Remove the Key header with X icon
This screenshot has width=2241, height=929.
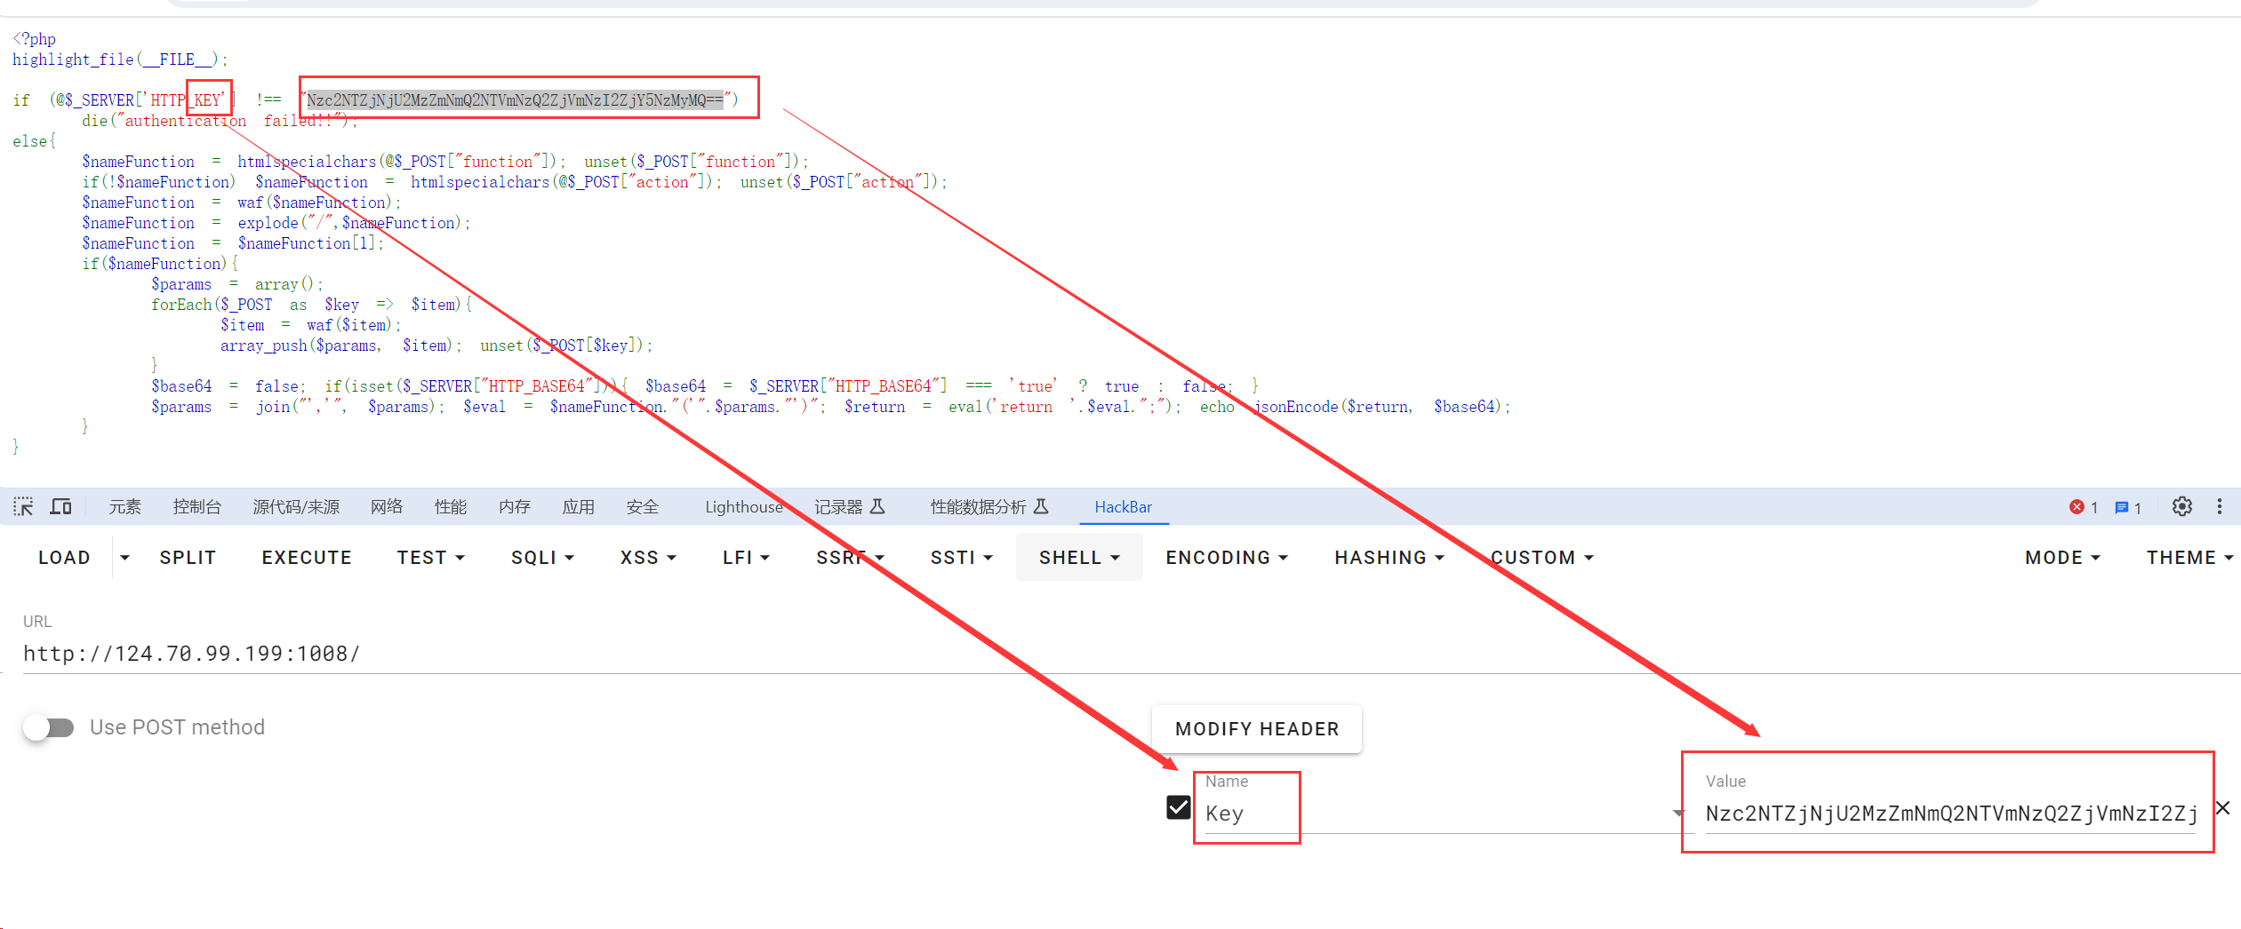point(2222,807)
